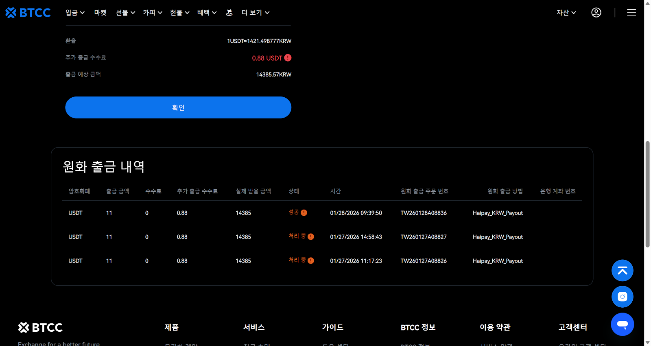This screenshot has height=346, width=651.
Task: Click info icon for TW260127A08827 status
Action: click(x=311, y=237)
